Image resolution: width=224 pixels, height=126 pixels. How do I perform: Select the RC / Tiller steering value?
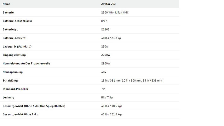[x=107, y=97]
